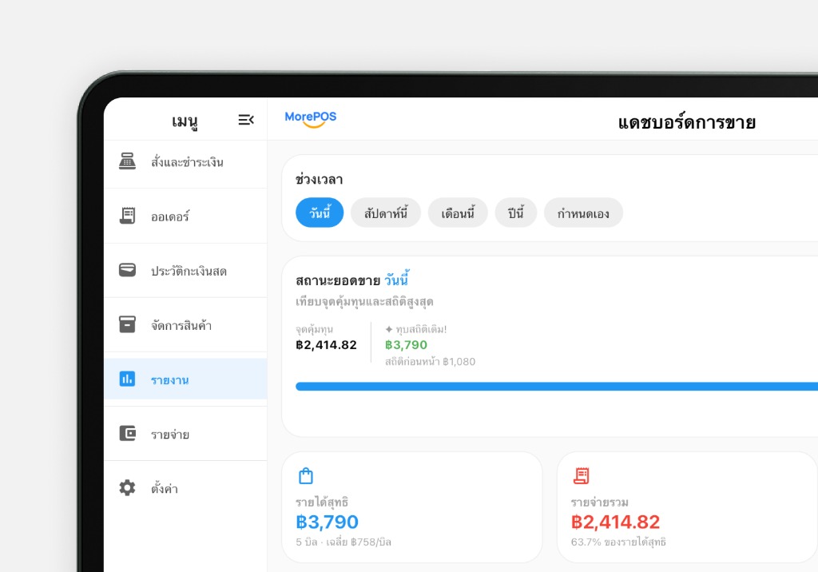Open the ออเดอร์ menu item
The image size is (818, 572).
point(185,216)
